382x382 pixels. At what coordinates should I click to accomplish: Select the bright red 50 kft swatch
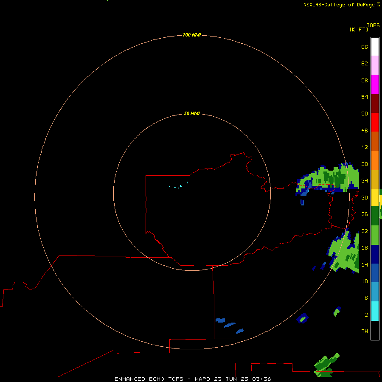coord(375,122)
